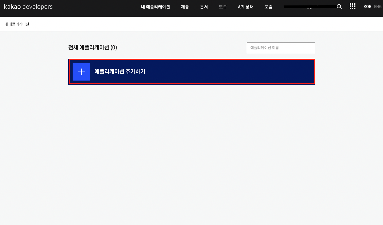Click the empty gray area below the banner
Viewport: 383px width, 225px height.
pyautogui.click(x=191, y=150)
